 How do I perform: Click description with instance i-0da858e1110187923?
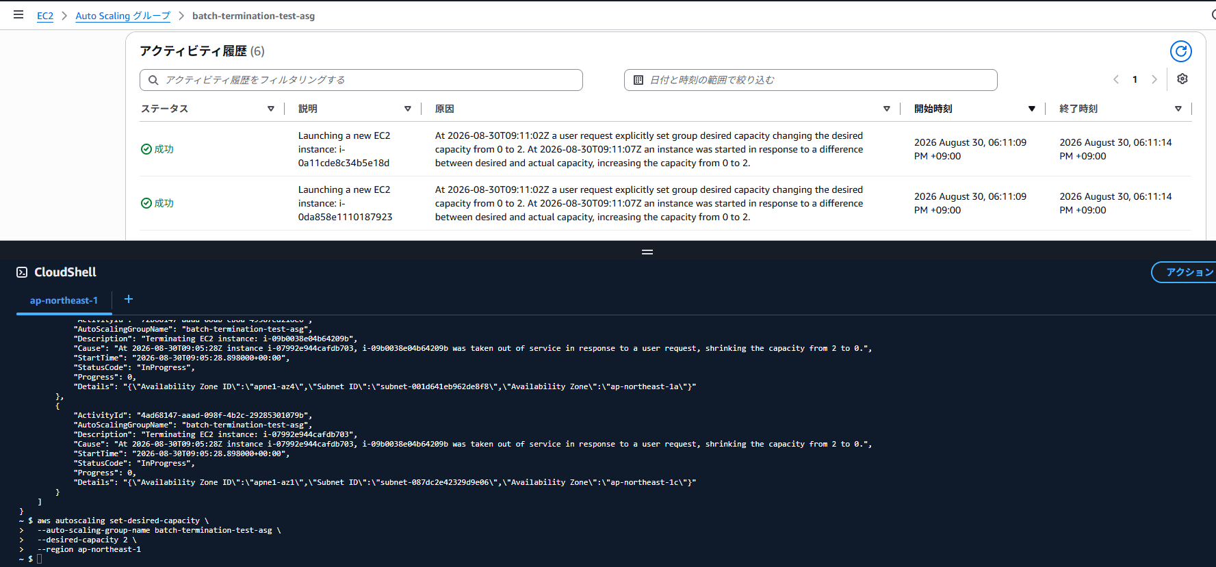[x=346, y=203]
